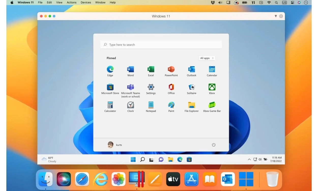Open the Apple menu
318x191 pixels.
click(x=12, y=3)
